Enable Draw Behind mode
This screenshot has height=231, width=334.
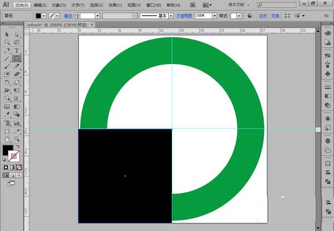point(12,175)
